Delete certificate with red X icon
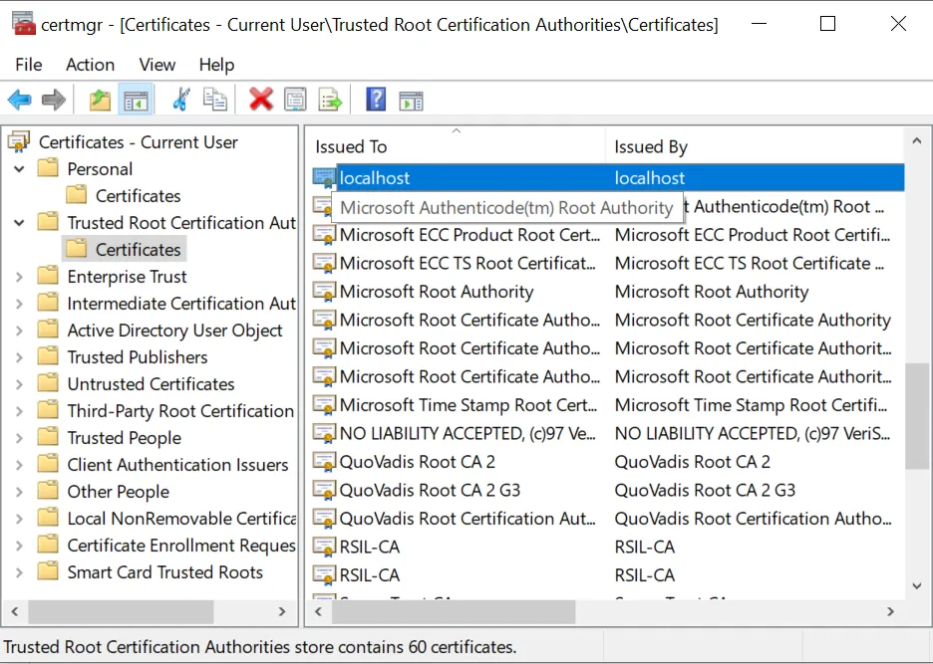Viewport: 933px width, 664px height. point(261,100)
